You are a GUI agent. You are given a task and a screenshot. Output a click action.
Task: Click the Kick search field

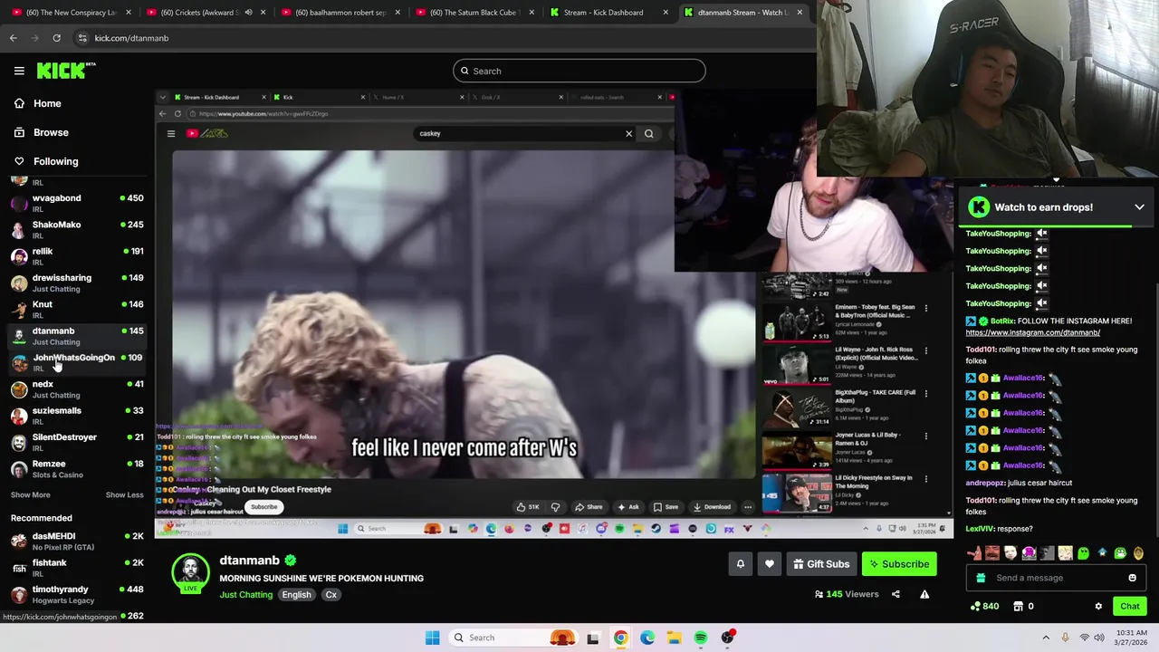point(579,71)
